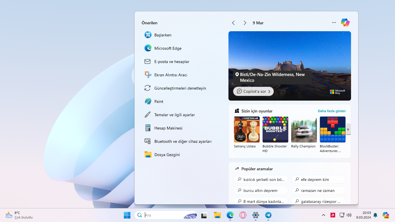
Task: Open Bluetooth ve diğer cihaz ayarları
Action: tap(182, 141)
